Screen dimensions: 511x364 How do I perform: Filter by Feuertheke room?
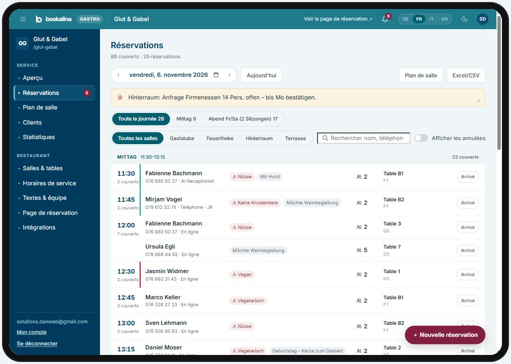[x=220, y=139]
